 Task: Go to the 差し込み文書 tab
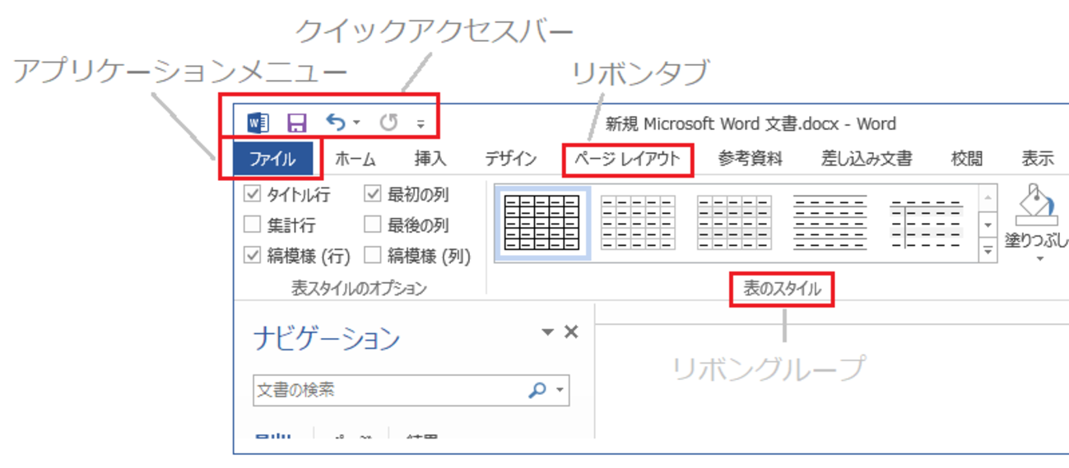coord(867,160)
